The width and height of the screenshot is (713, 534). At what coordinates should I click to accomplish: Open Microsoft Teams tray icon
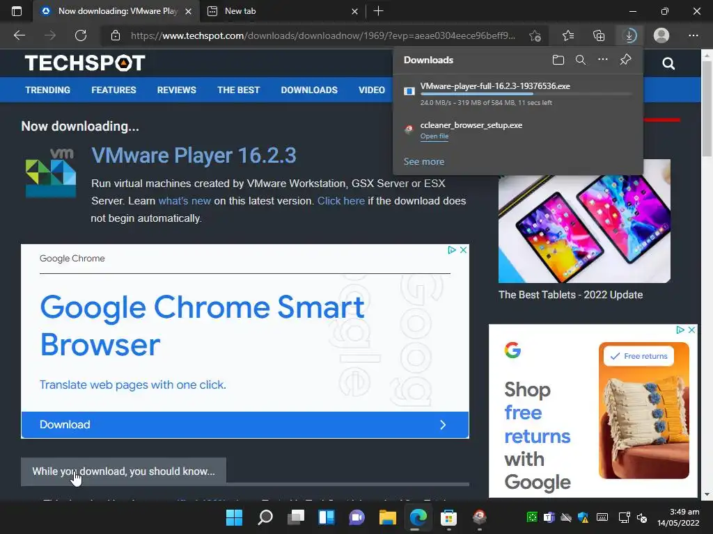tap(549, 517)
